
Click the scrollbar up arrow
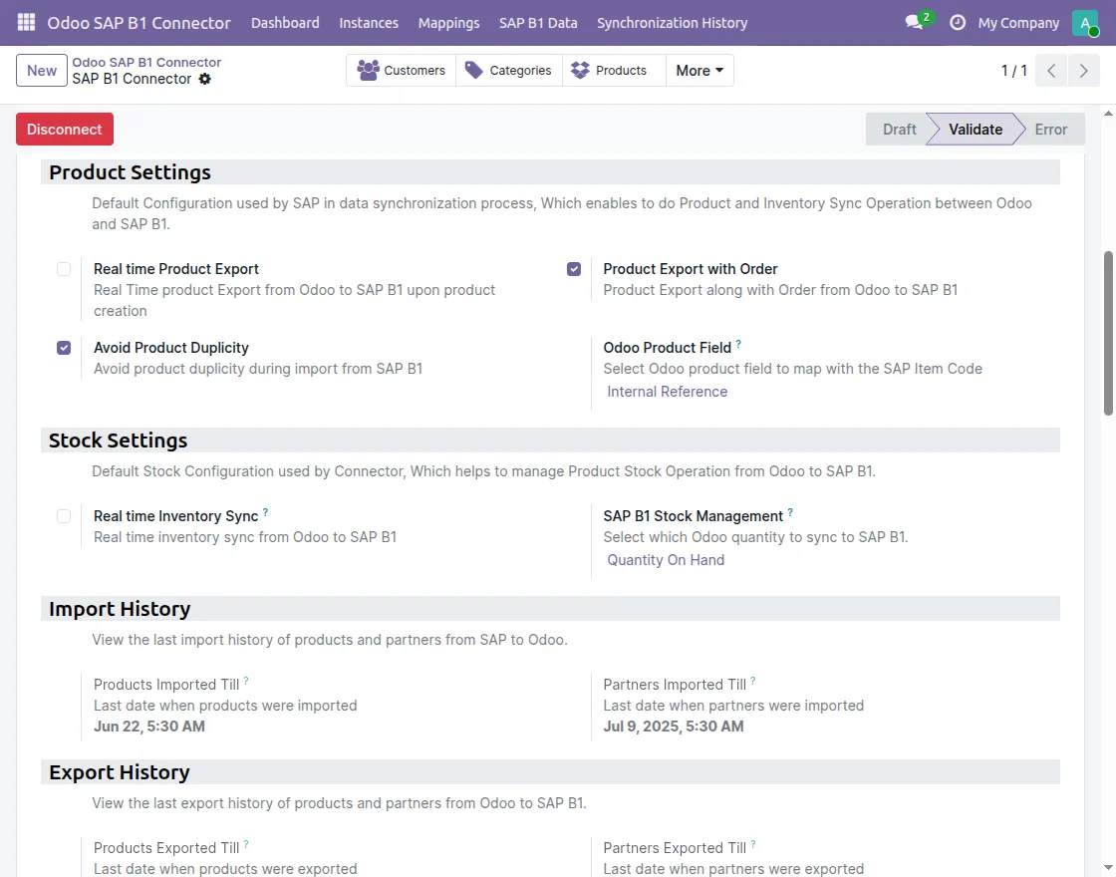pyautogui.click(x=1108, y=114)
